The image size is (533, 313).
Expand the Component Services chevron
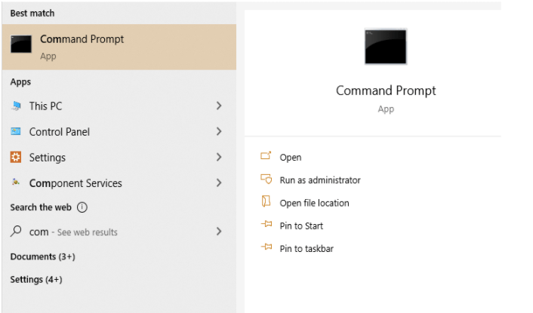[x=219, y=183]
